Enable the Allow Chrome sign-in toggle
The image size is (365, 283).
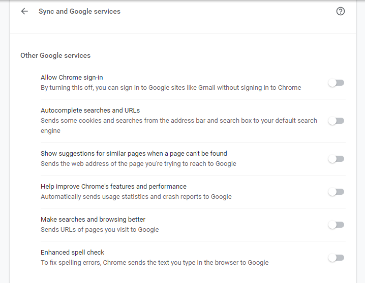pos(336,83)
